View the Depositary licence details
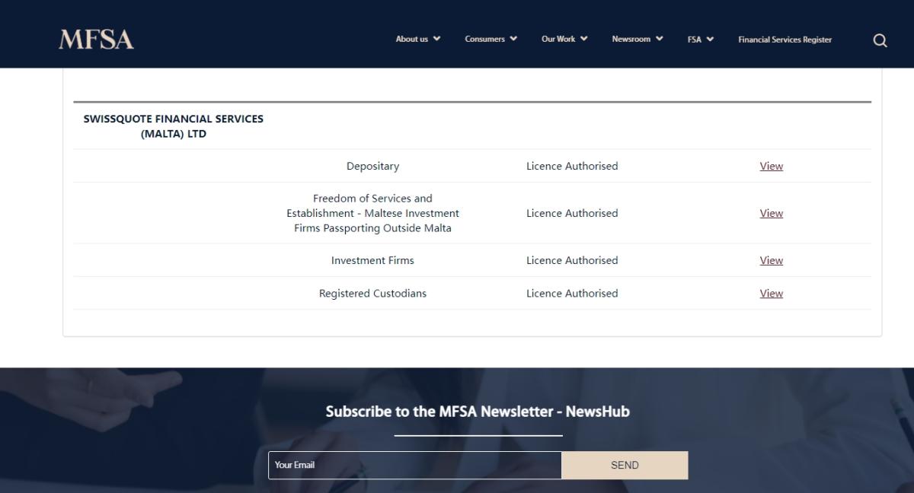914x493 pixels. (771, 166)
